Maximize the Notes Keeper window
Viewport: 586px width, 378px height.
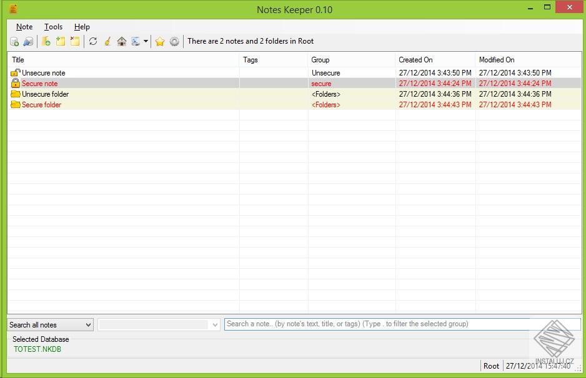point(547,7)
